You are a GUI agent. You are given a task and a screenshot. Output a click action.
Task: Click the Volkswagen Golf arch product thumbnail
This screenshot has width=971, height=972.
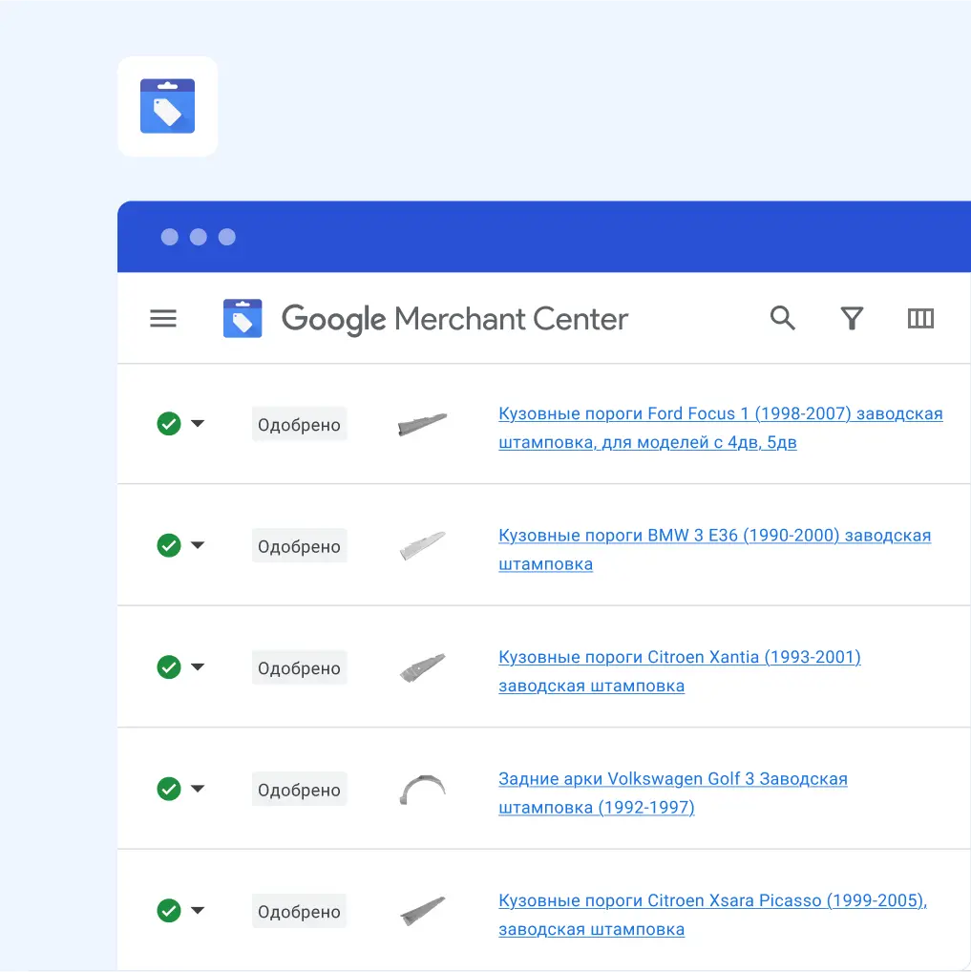422,790
